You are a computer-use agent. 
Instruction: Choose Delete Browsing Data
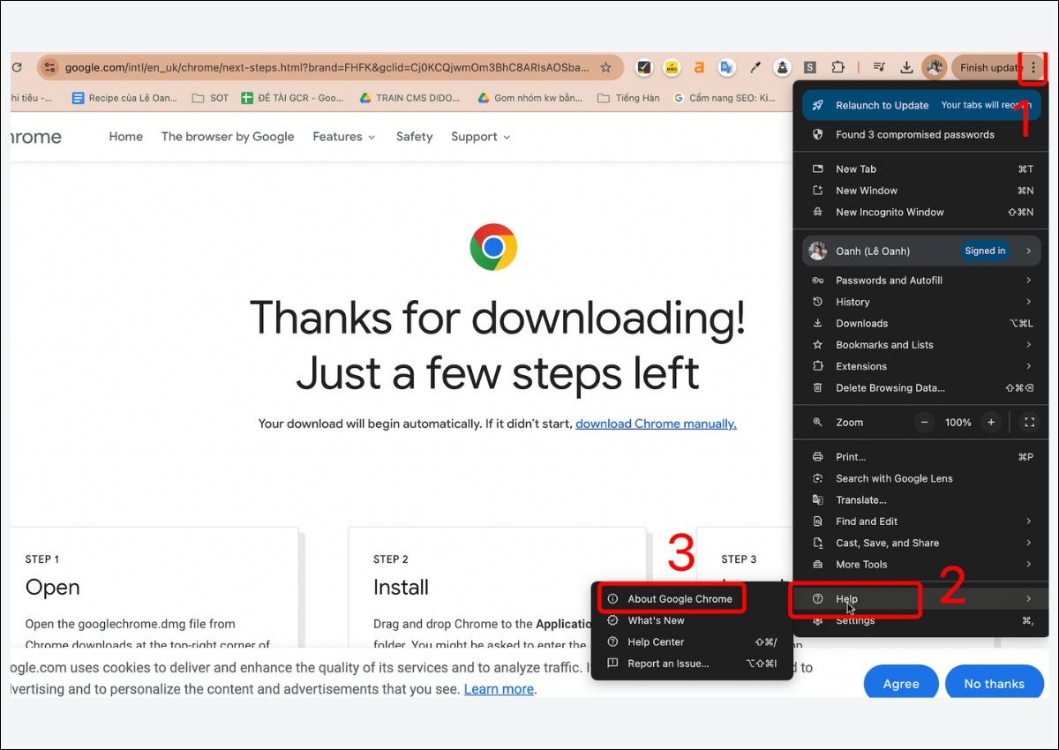pyautogui.click(x=921, y=388)
